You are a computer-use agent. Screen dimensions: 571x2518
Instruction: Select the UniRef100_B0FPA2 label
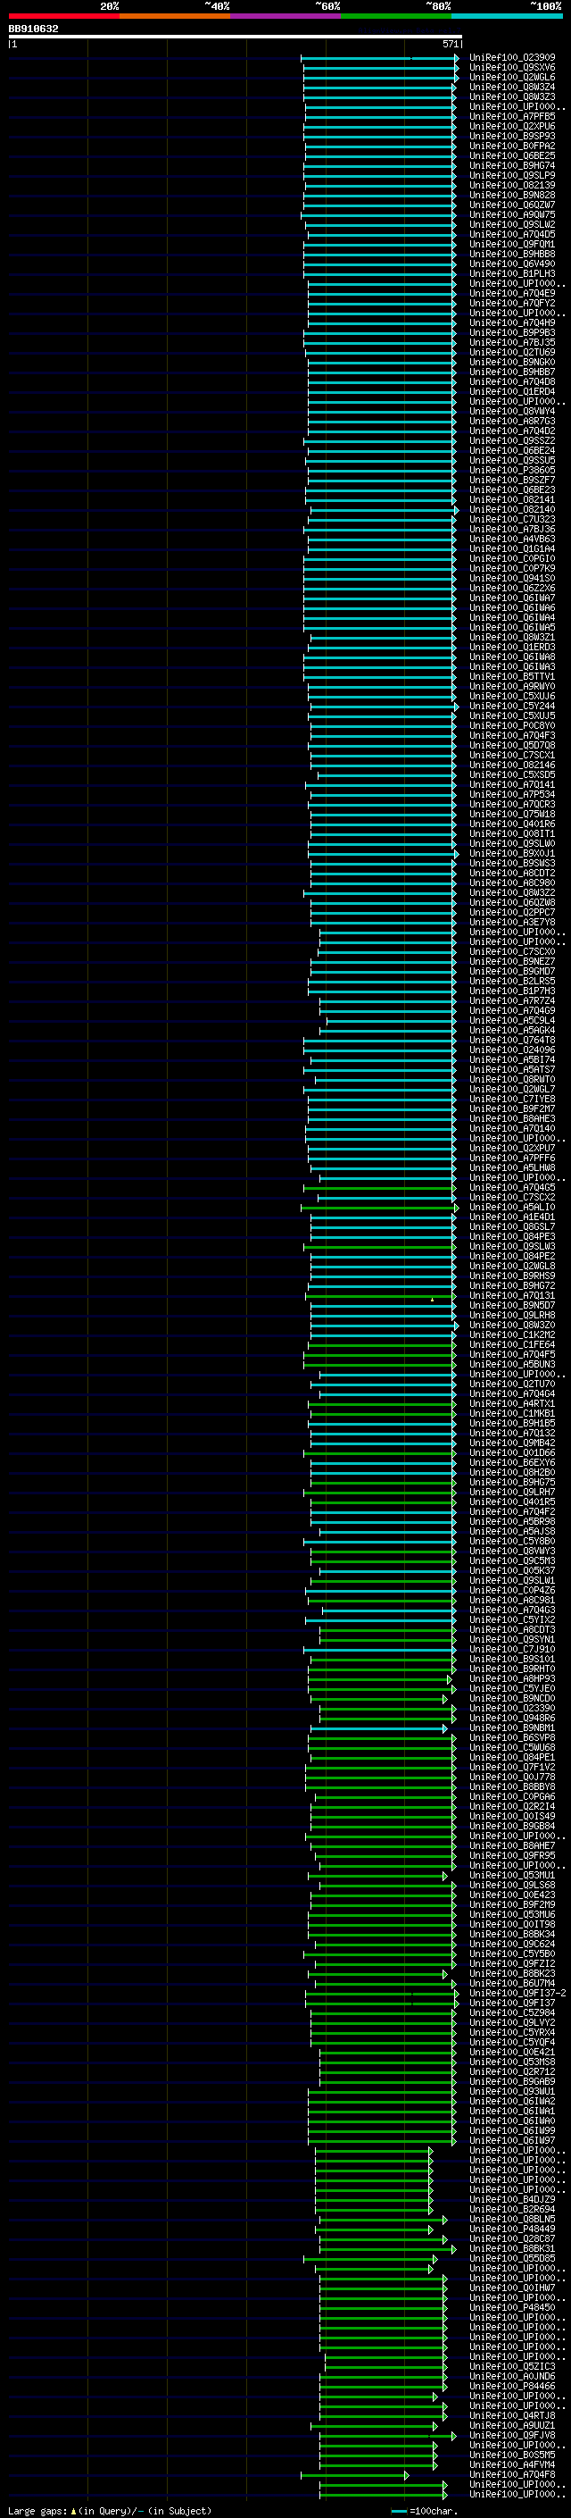[512, 146]
